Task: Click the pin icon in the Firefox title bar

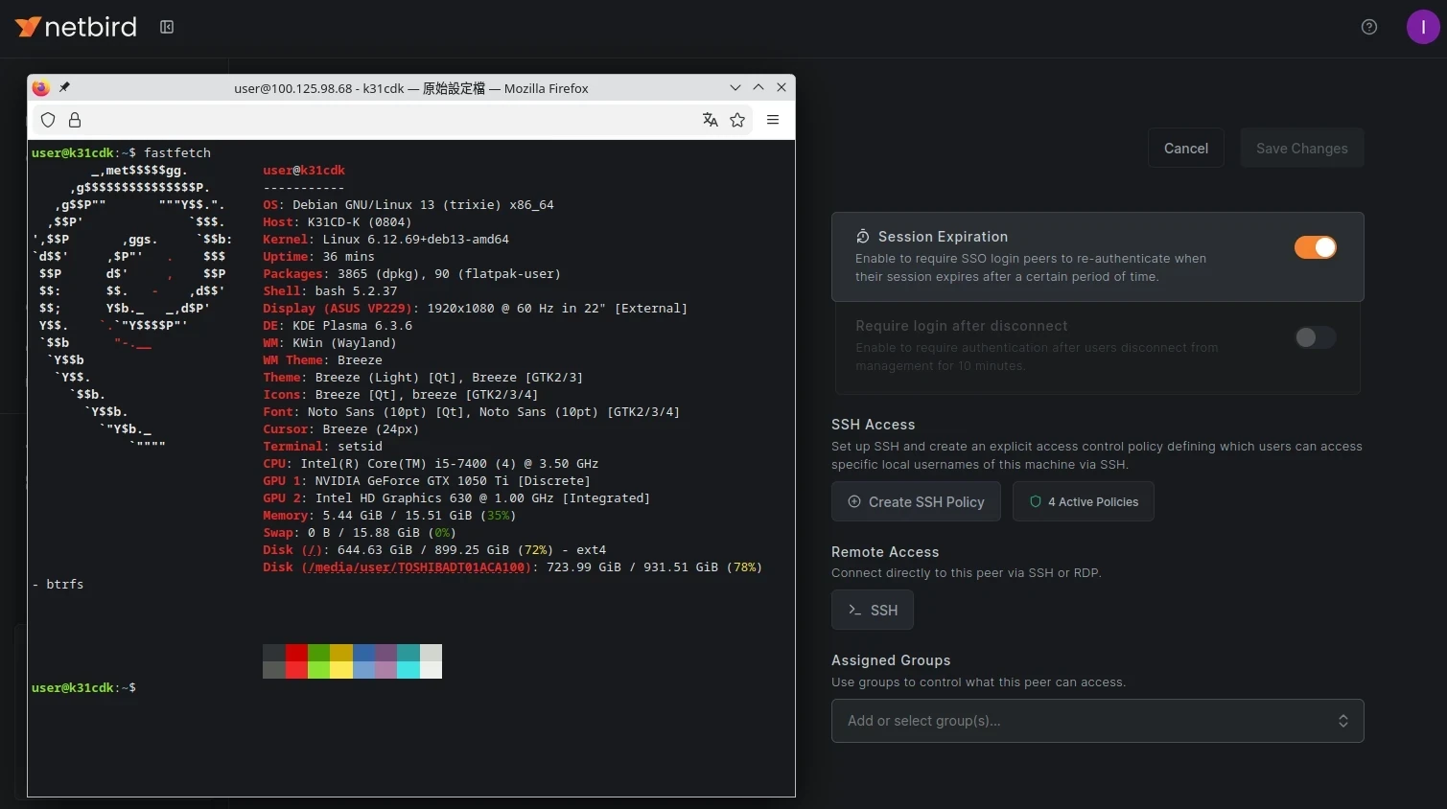Action: (64, 86)
